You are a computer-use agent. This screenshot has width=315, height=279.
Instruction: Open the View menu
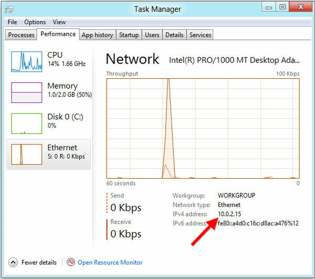click(x=59, y=22)
